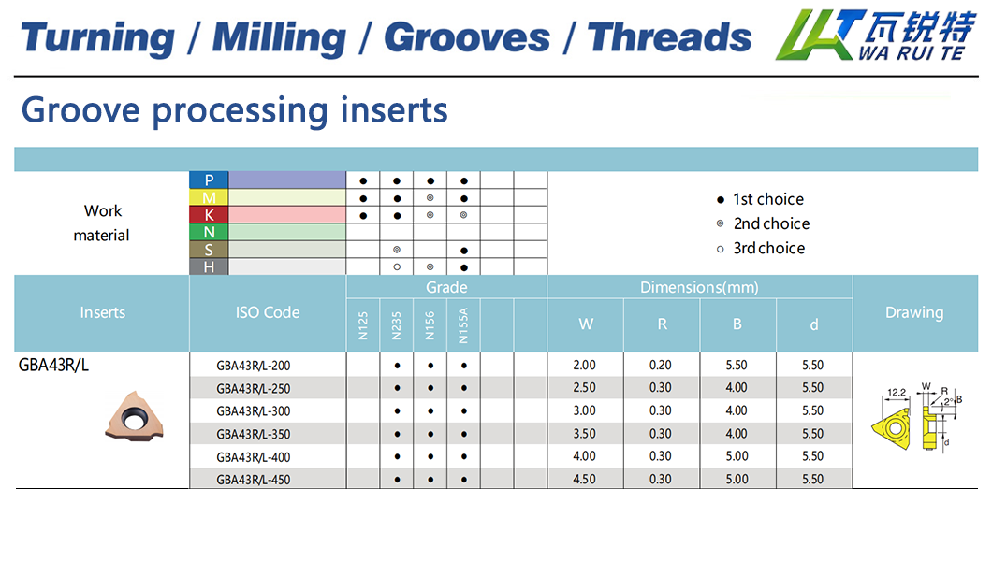
Task: Click the ISO Code column header
Action: [268, 312]
